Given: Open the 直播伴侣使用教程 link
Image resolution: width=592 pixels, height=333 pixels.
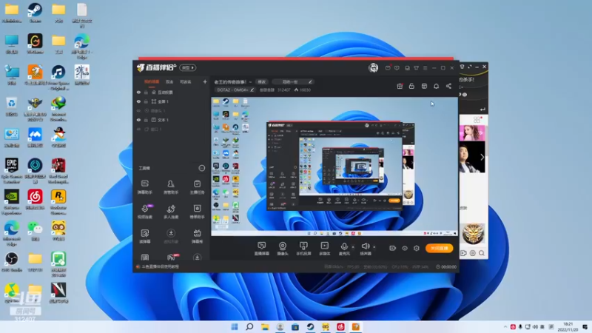Looking at the screenshot, I should 160,266.
